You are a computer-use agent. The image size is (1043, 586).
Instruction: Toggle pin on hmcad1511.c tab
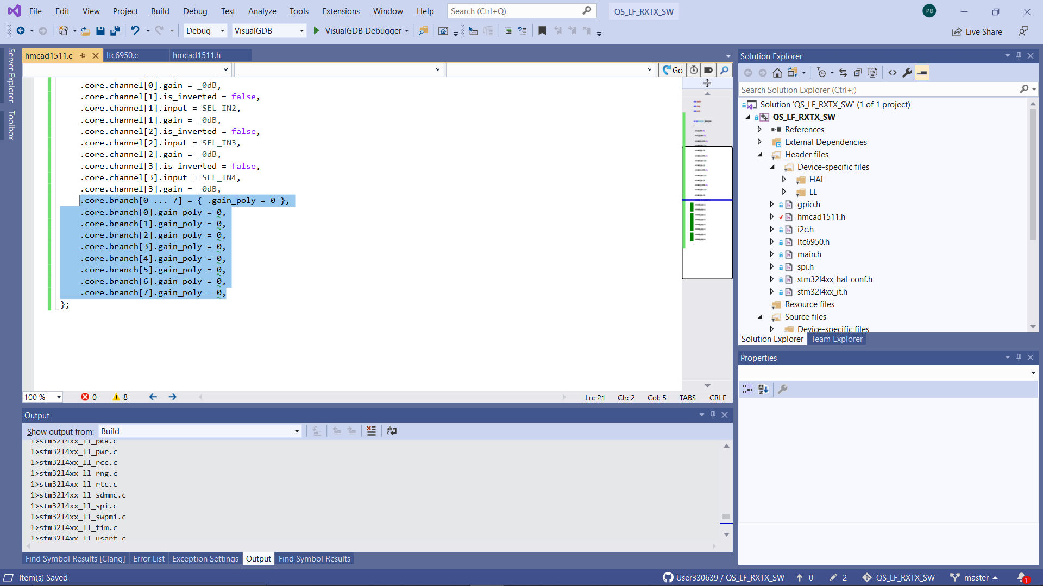coord(83,55)
